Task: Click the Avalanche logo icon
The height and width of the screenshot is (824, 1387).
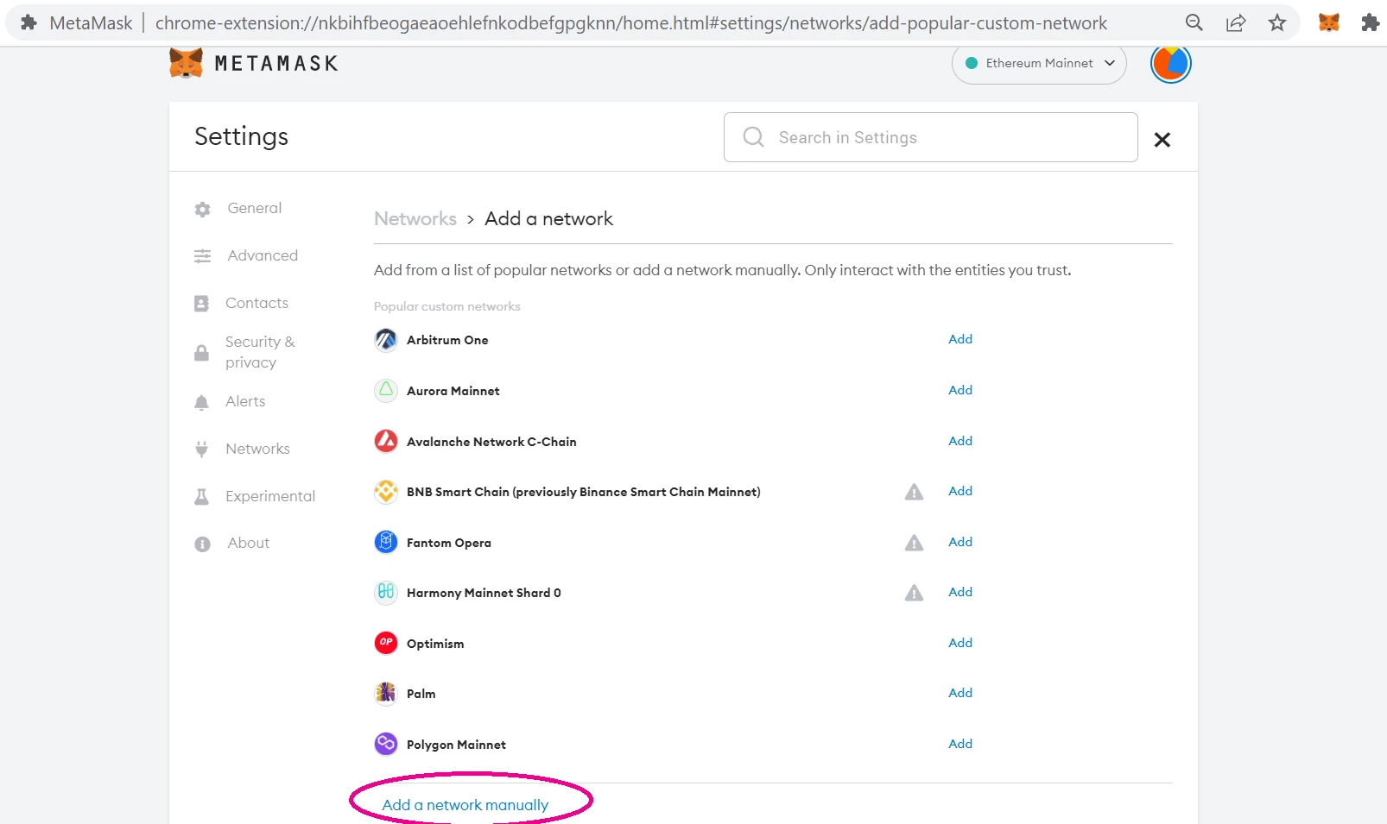Action: pos(386,441)
